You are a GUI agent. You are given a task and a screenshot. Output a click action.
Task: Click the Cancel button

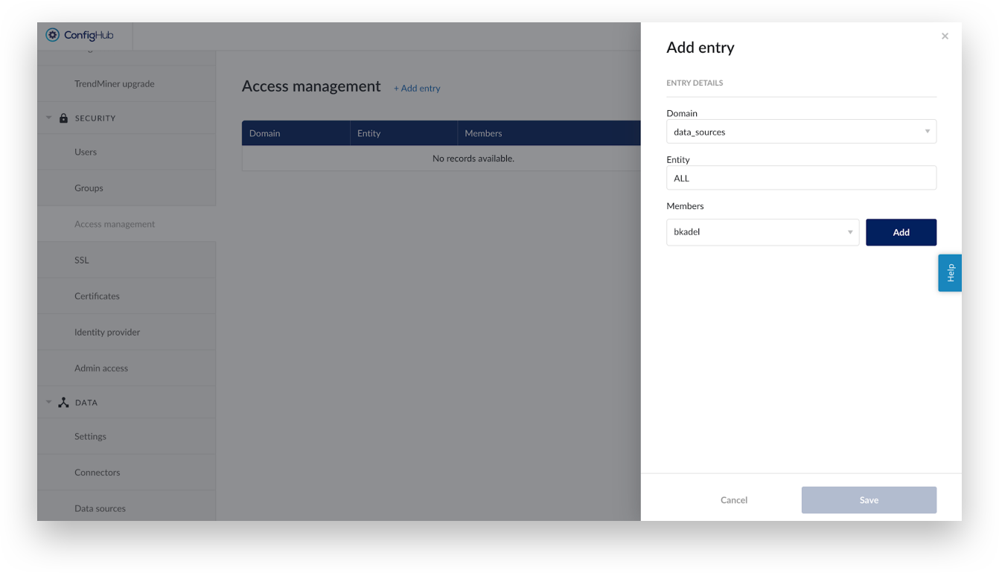point(734,500)
